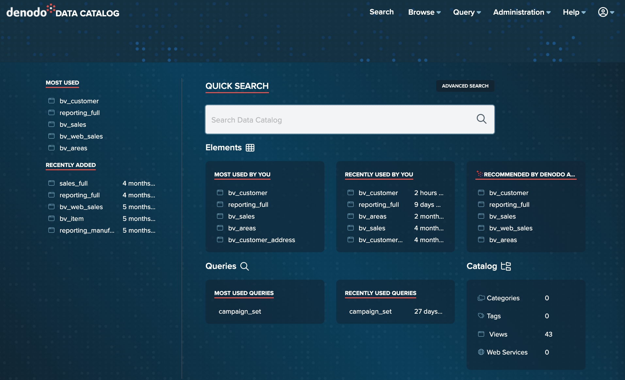Select bv_web_sales in Recommended by Denodo
Screen dimensions: 625x380
coord(511,228)
